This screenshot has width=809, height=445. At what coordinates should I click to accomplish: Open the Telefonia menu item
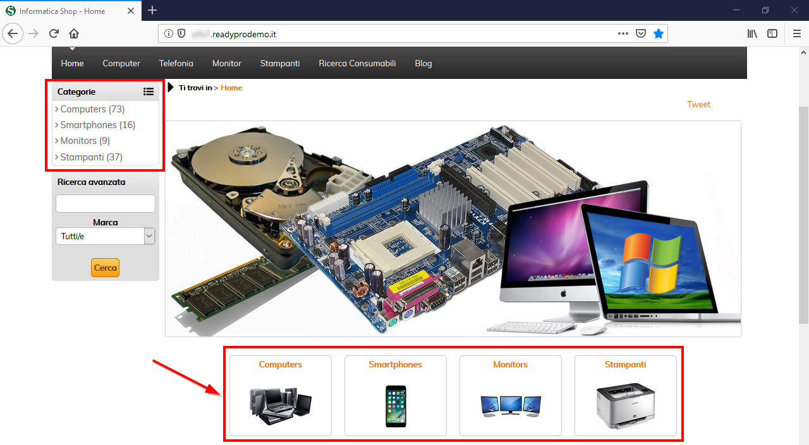point(176,63)
